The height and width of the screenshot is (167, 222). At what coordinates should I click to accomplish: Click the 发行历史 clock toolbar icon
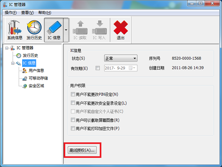click(x=34, y=30)
